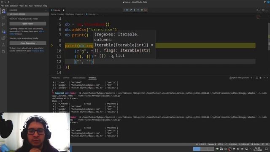Open the Help menu
Viewport: 270px width, 152px height.
[45, 6]
